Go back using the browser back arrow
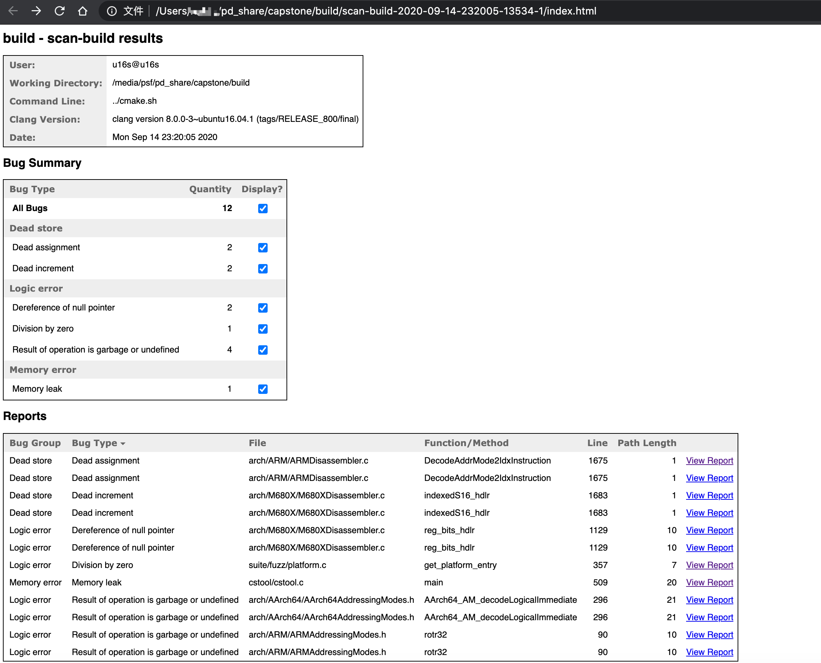This screenshot has width=821, height=663. 13,11
